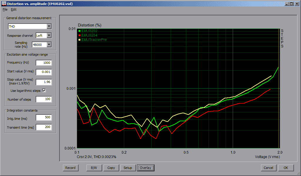
Task: Click the Number of steps field
Action: pyautogui.click(x=44, y=99)
